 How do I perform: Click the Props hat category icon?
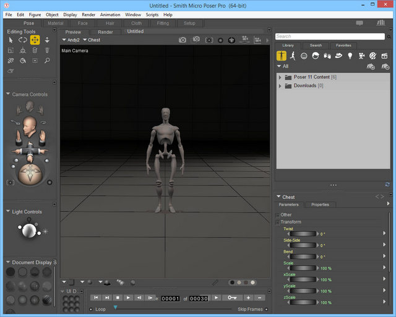click(338, 56)
